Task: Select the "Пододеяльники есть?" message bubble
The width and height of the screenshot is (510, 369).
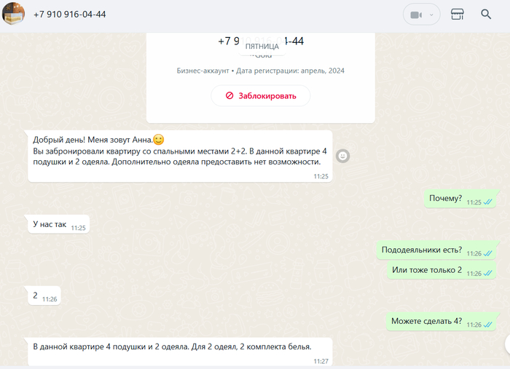Action: 422,250
